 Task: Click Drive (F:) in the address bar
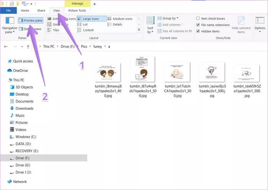coord(67,46)
